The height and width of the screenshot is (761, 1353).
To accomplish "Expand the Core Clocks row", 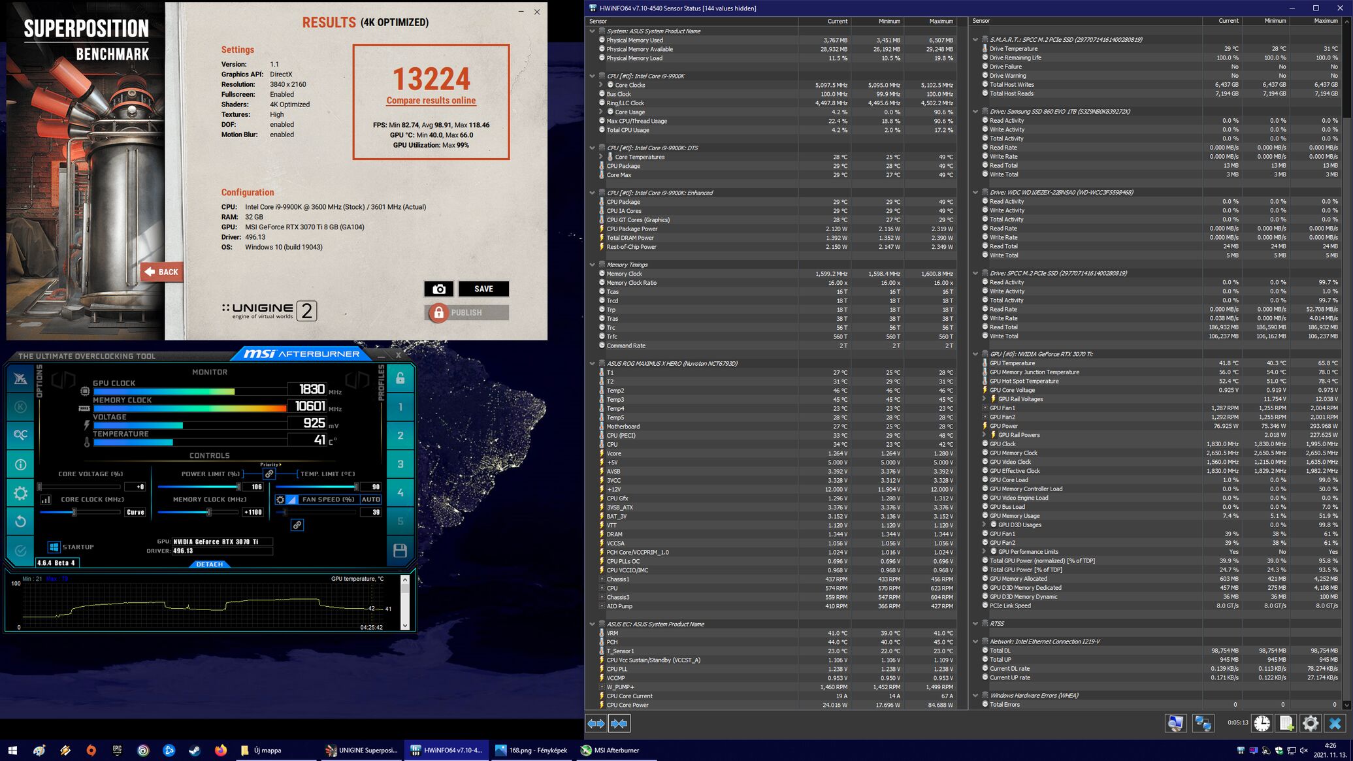I will pos(601,85).
